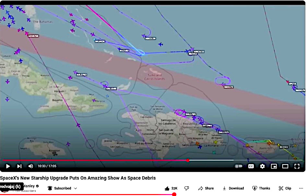The width and height of the screenshot is (306, 196).
Task: Click The Bahamas map label
Action: click(x=43, y=22)
